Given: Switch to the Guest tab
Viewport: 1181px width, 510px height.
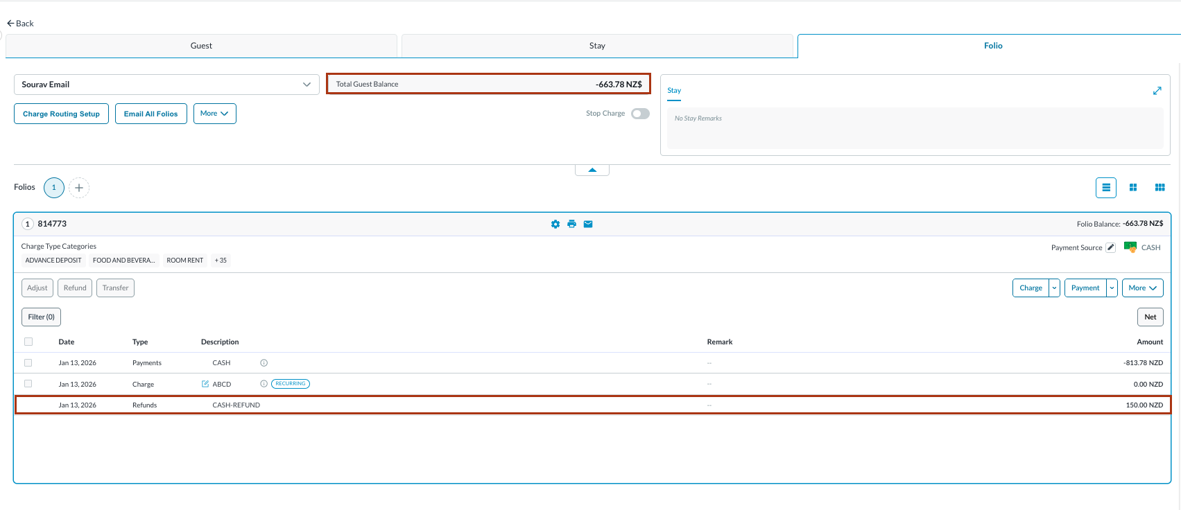Looking at the screenshot, I should [x=201, y=46].
